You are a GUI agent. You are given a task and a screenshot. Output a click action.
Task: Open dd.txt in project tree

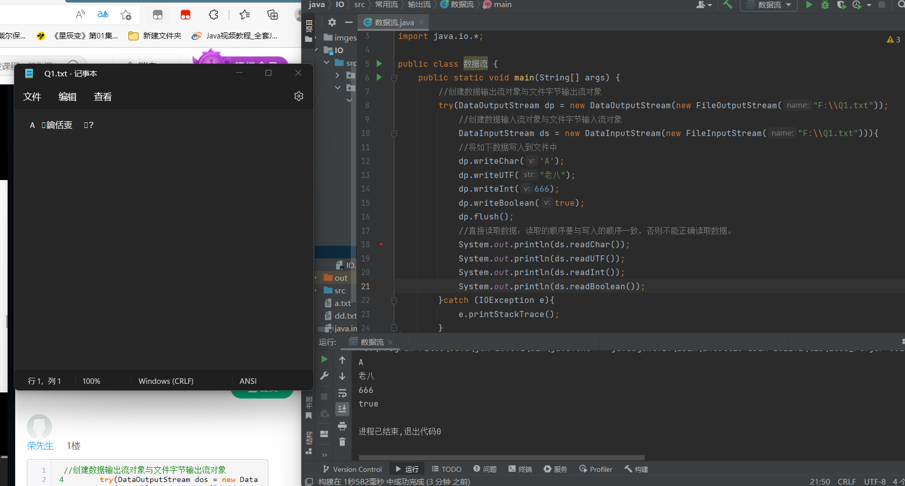341,316
